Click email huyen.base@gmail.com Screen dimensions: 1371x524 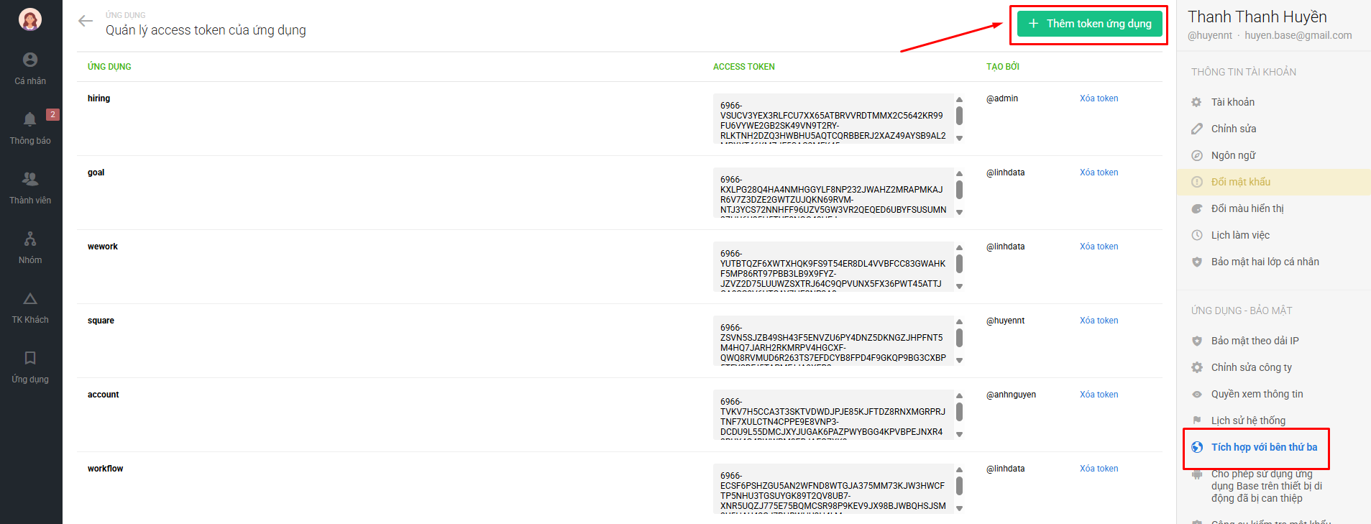tap(1298, 35)
